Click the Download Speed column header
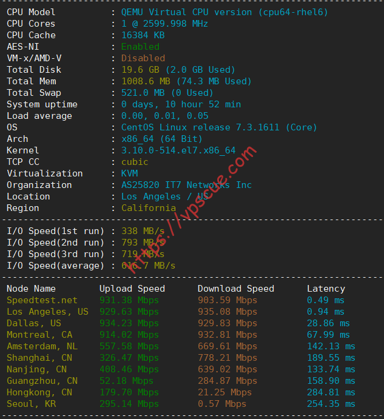 [x=236, y=289]
